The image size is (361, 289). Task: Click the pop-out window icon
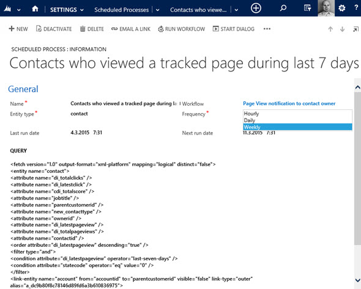(x=355, y=29)
